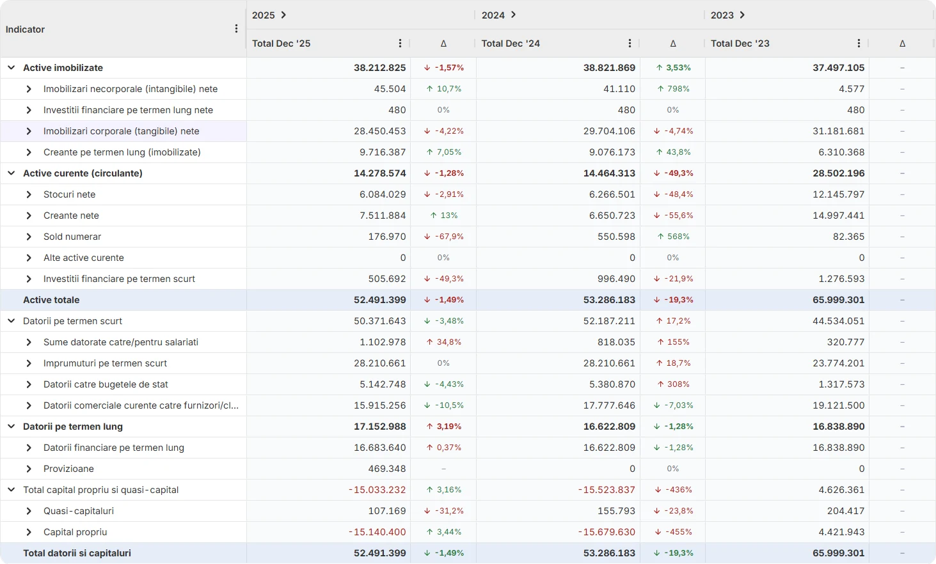The image size is (936, 564).
Task: Select negative equity value -15.033.232
Action: point(377,490)
